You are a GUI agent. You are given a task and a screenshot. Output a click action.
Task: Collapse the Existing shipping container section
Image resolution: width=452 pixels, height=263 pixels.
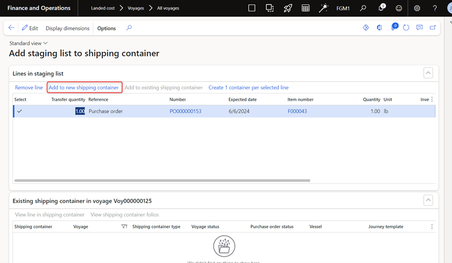pos(428,200)
